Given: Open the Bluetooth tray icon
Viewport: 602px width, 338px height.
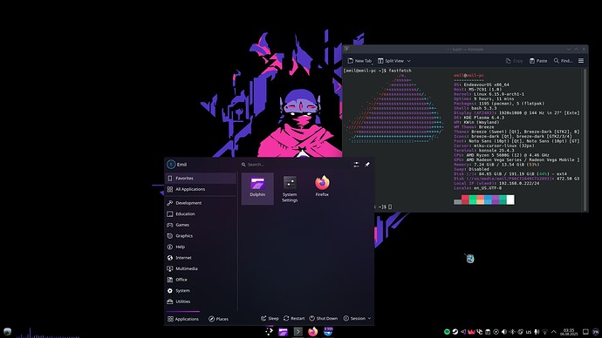Looking at the screenshot, I should (x=512, y=332).
